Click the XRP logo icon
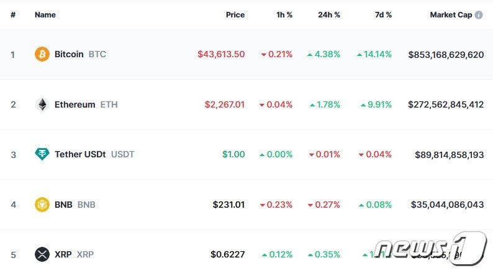 pyautogui.click(x=42, y=254)
